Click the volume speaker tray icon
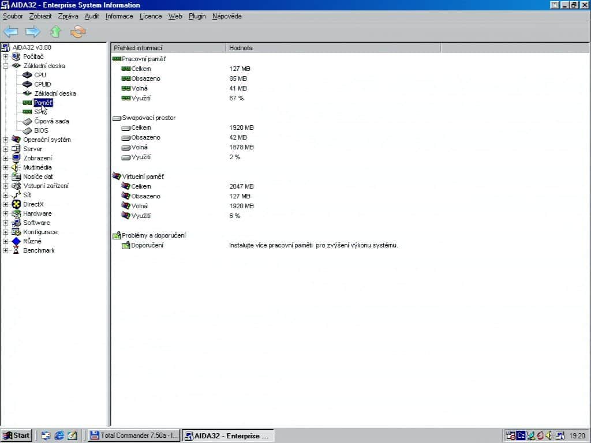The image size is (591, 443). 549,436
